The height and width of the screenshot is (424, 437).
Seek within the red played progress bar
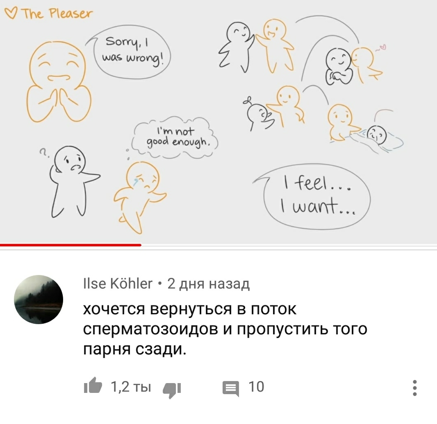(x=71, y=245)
